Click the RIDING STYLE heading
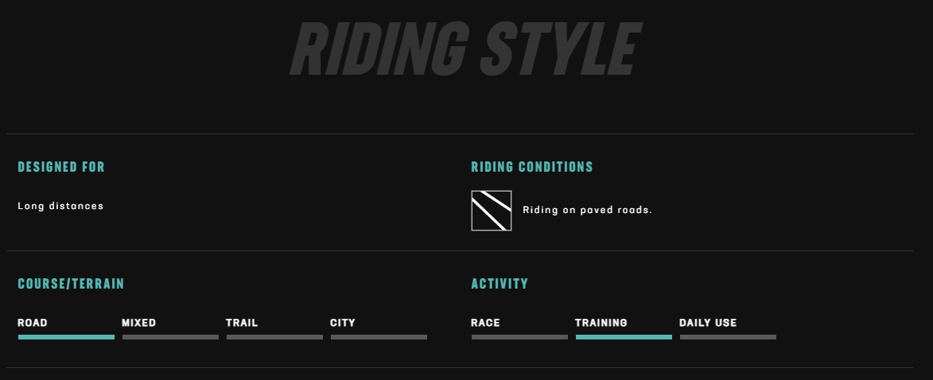The image size is (933, 380). pos(466,48)
